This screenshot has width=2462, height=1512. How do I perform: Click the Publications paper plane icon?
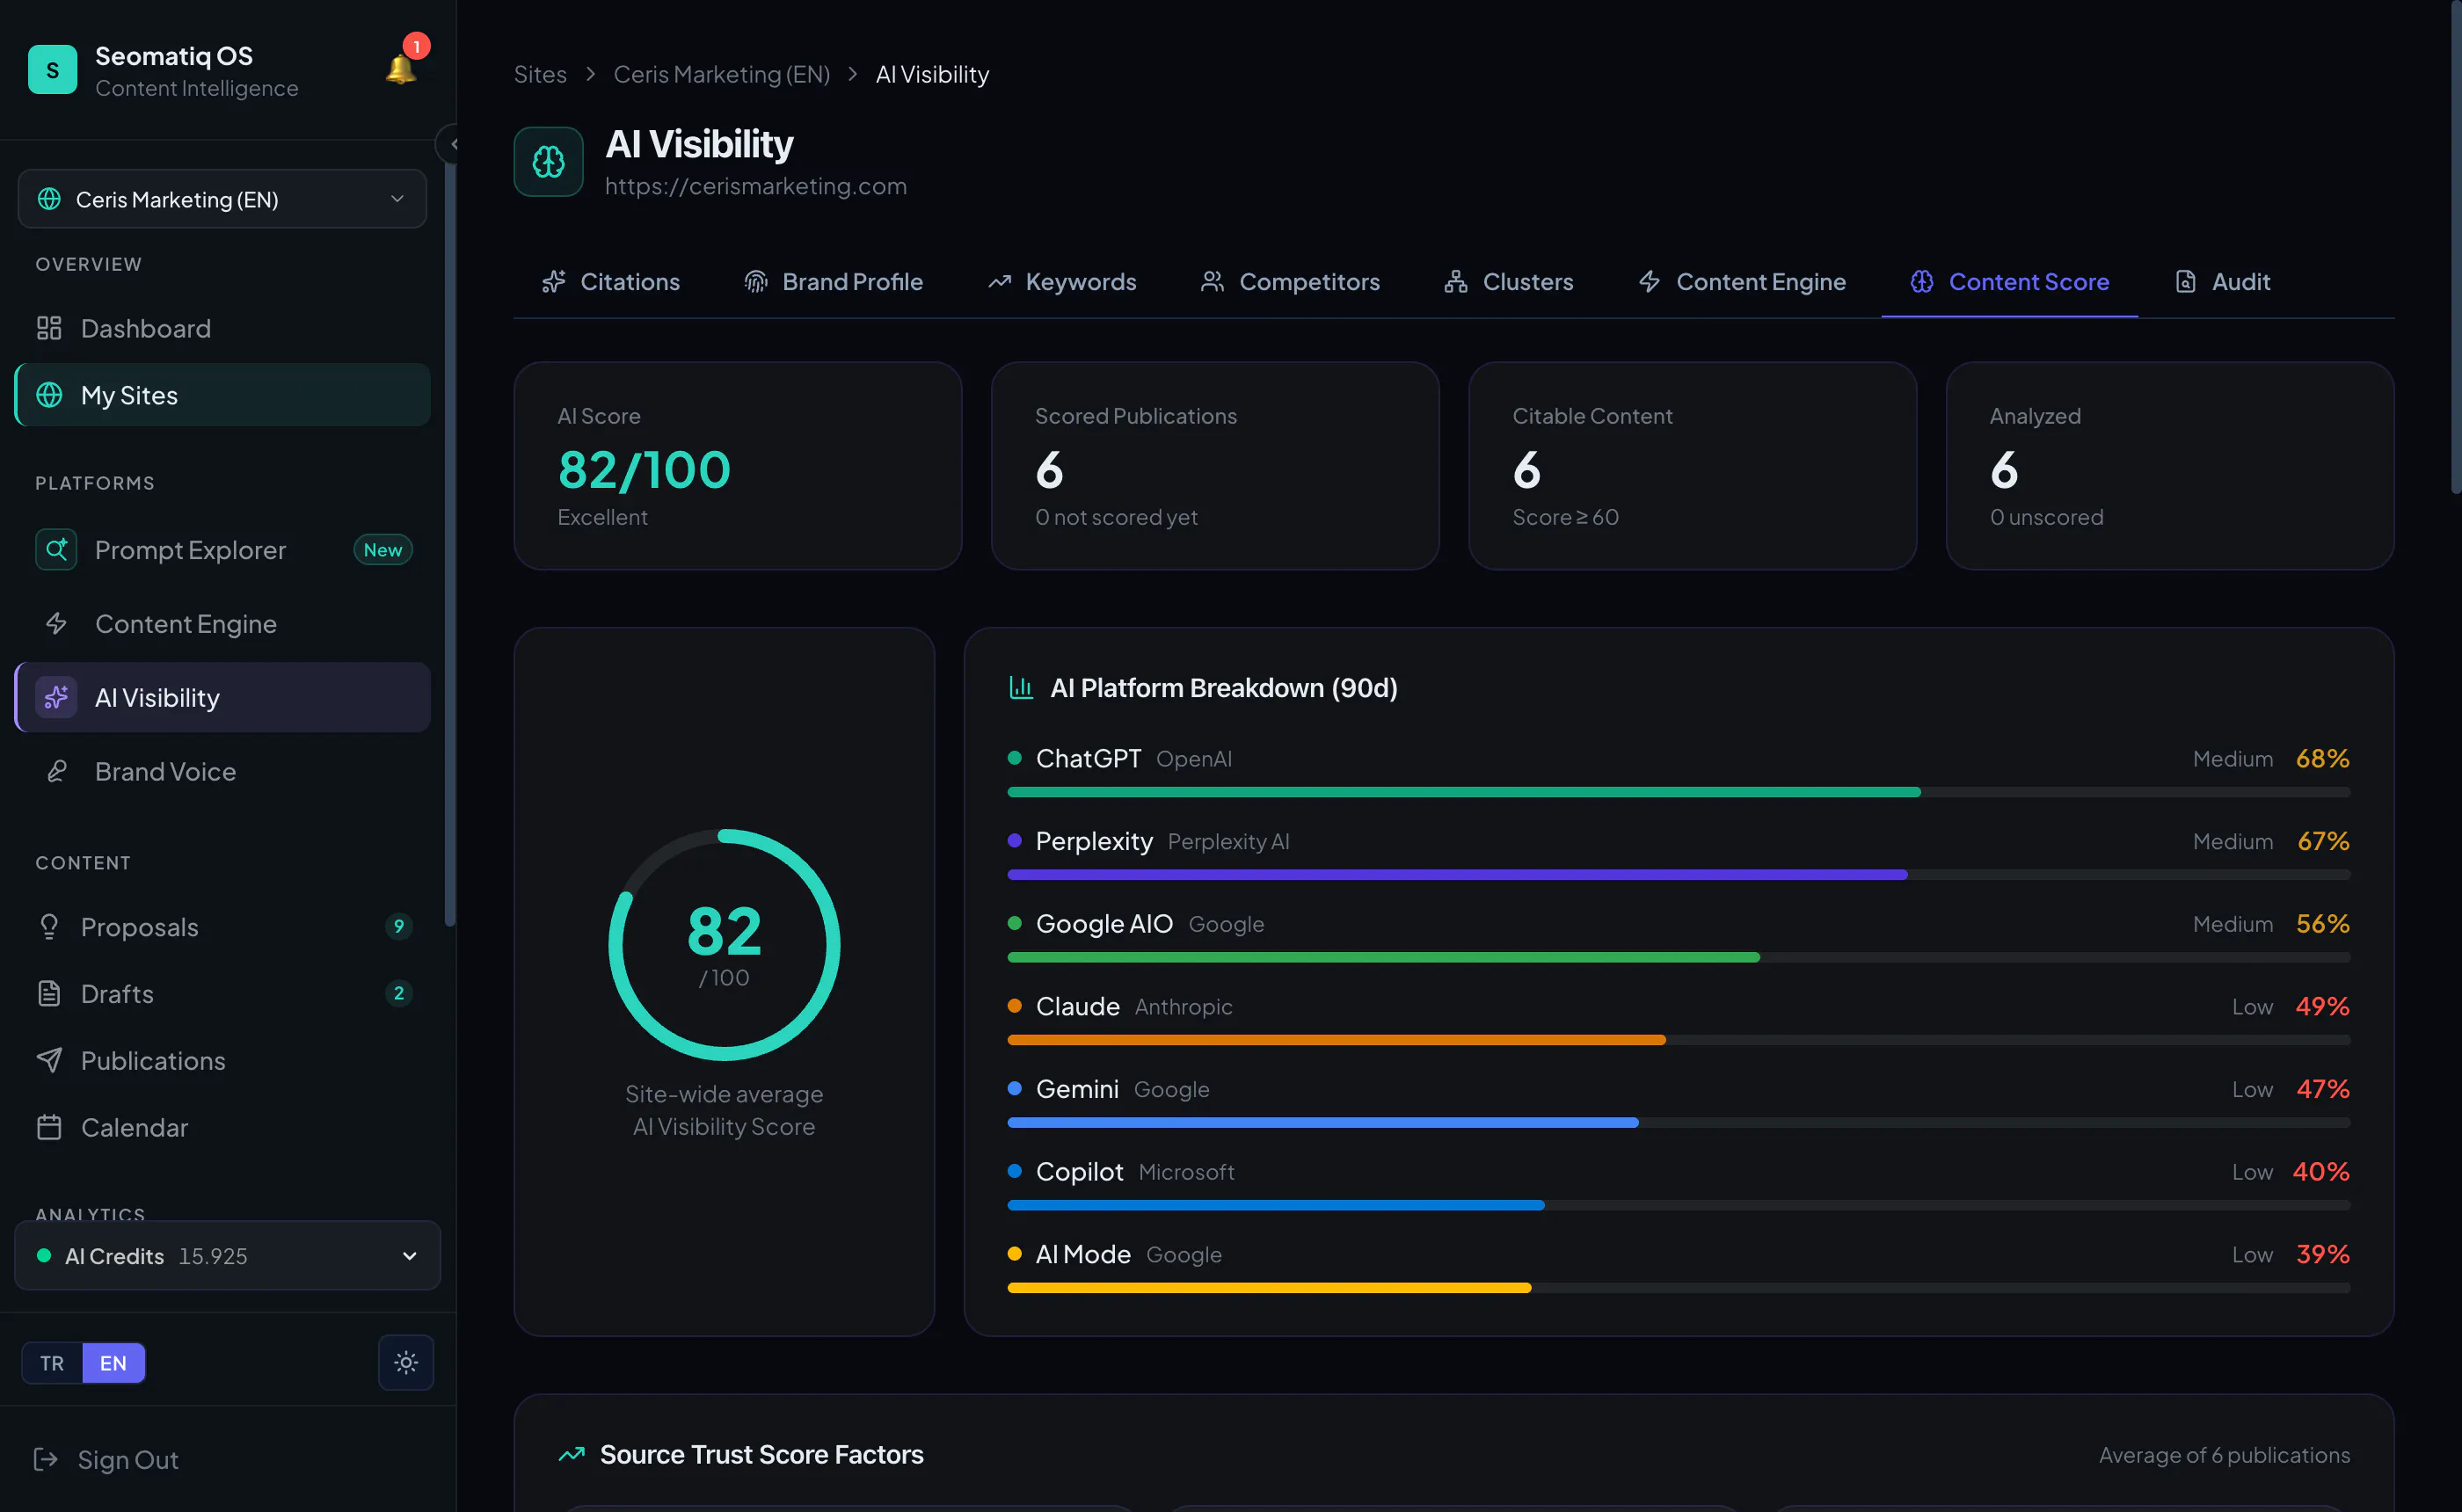click(49, 1060)
